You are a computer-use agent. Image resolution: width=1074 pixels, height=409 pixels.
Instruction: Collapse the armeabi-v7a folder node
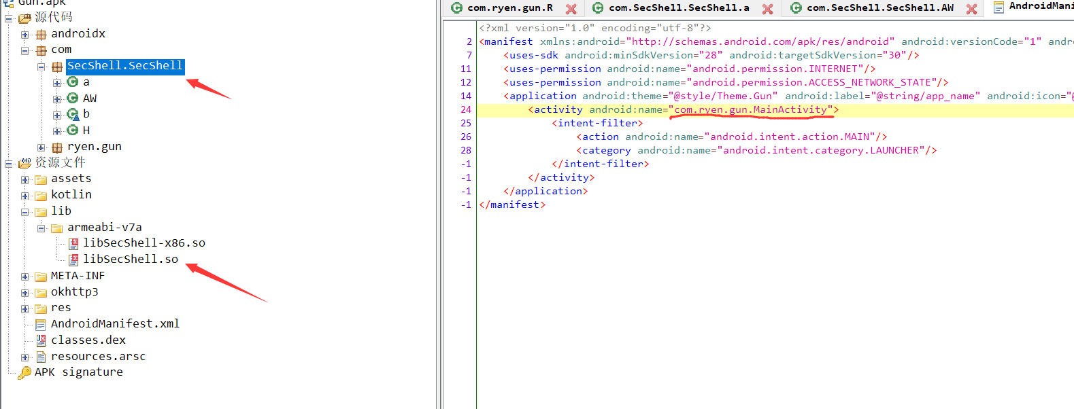click(41, 228)
